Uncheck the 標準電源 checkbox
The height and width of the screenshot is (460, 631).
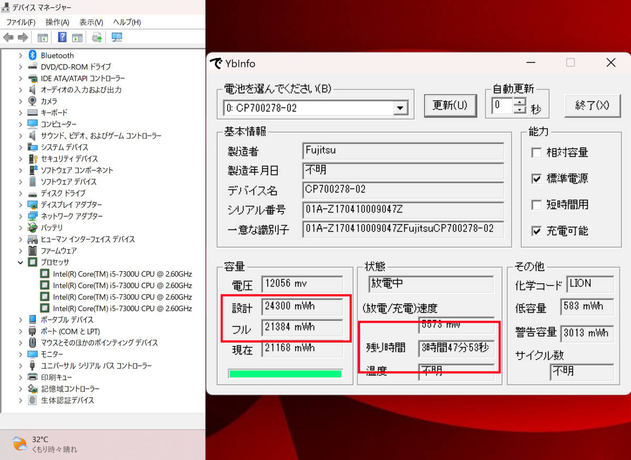(x=536, y=179)
